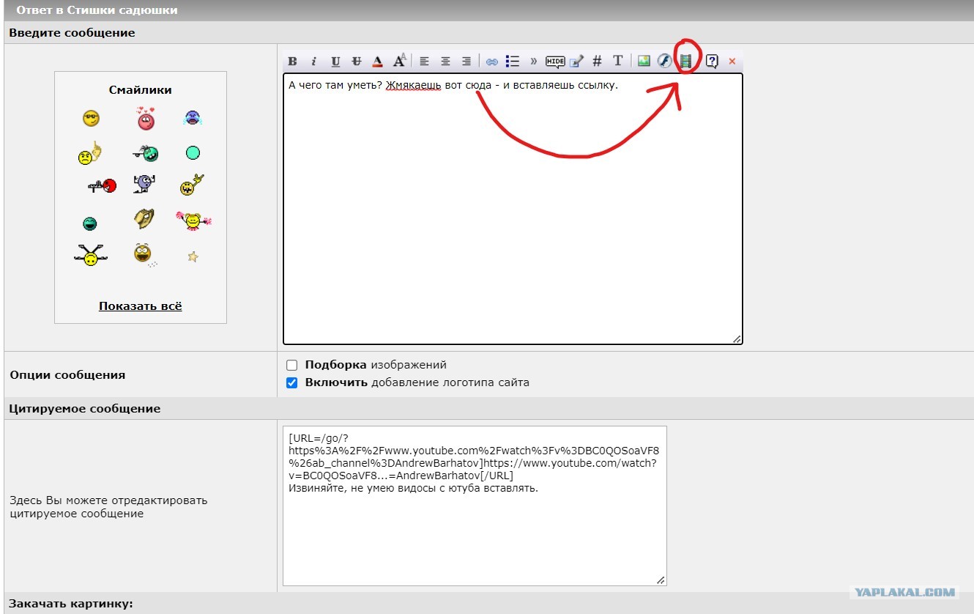This screenshot has height=614, width=974.
Task: Insert the open-mouthed orange smiley
Action: [x=144, y=254]
